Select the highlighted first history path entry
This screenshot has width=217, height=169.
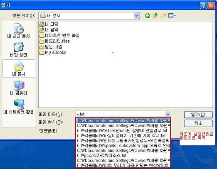click(x=123, y=120)
